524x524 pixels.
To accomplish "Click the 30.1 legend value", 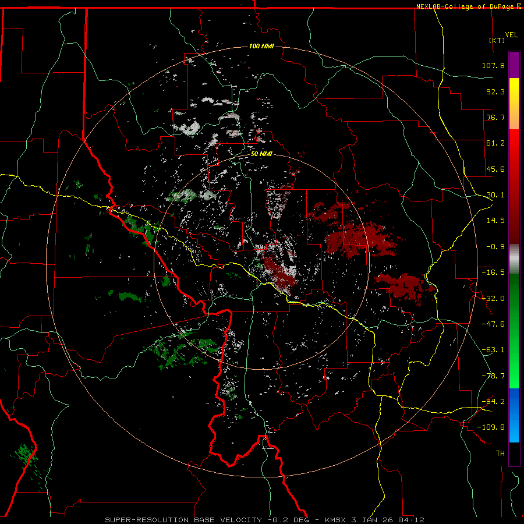I will coord(495,195).
